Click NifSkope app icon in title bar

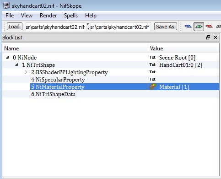coord(6,5)
